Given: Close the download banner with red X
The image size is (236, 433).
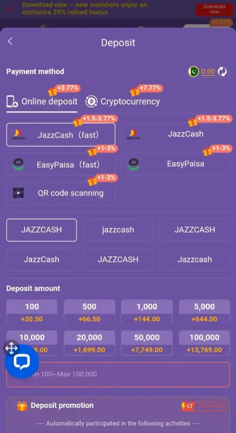Looking at the screenshot, I should [x=9, y=9].
